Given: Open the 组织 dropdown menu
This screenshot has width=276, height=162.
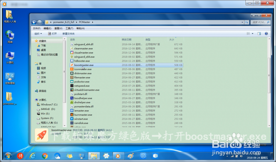Looking at the screenshot, I should point(38,34).
